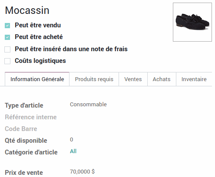Viewport: 215px width, 177px height.
Task: Click the Coûts logistiques label text
Action: (x=40, y=61)
